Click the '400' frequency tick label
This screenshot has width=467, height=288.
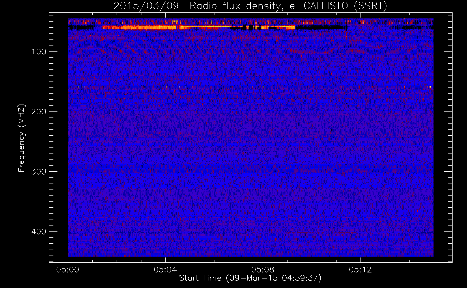click(39, 232)
